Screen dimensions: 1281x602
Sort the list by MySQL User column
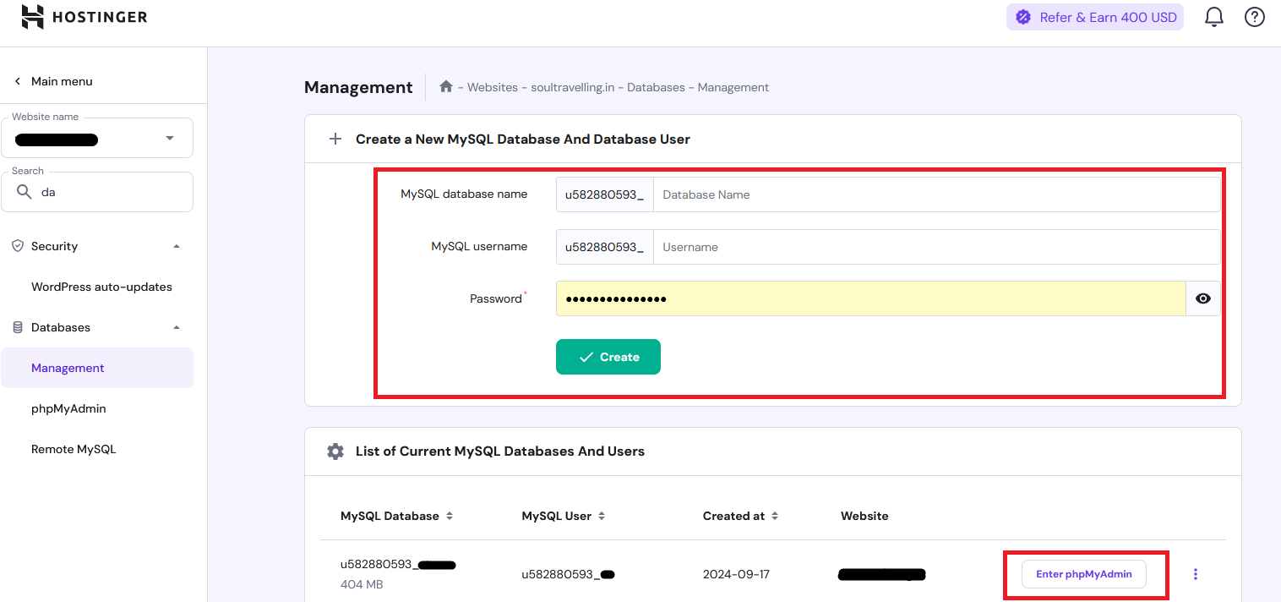coord(602,516)
